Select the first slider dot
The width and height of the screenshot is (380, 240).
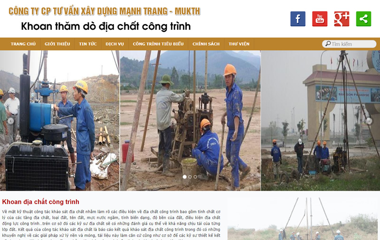coord(185,177)
